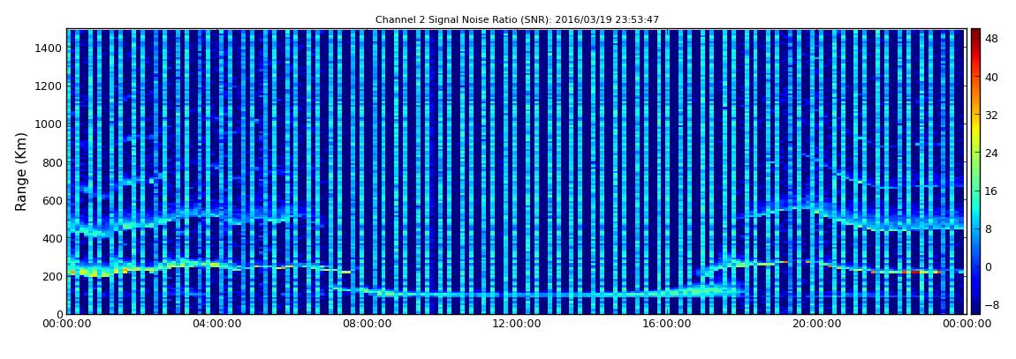
Task: Click the 400 range tick label
Action: [52, 239]
